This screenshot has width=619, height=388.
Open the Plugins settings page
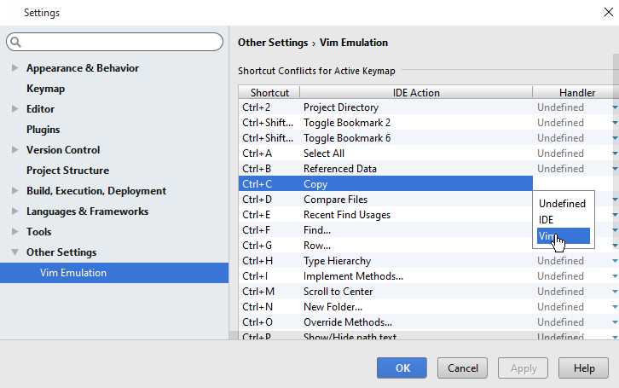(x=43, y=130)
